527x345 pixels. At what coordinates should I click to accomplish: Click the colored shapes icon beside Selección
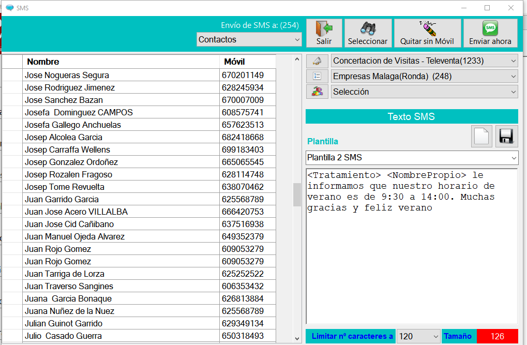coord(317,92)
